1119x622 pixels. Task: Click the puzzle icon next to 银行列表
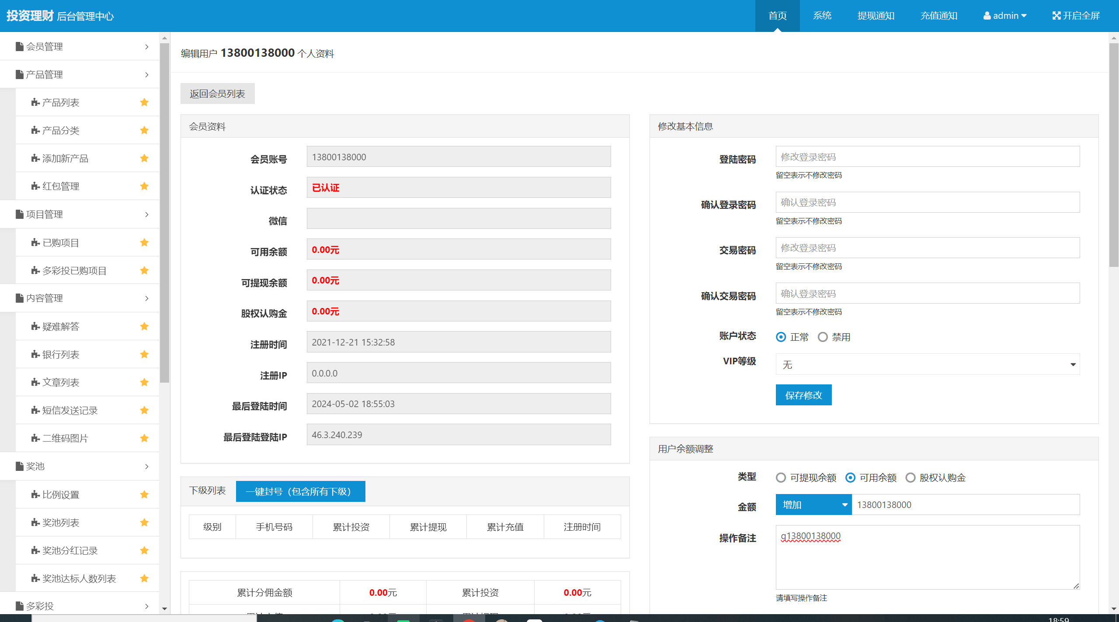pos(35,354)
